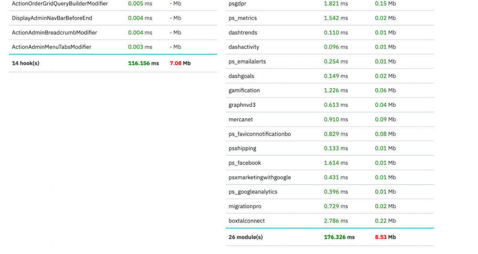Click the 0.396 ms time for ps_googleanalytics
The height and width of the screenshot is (254, 478).
click(x=336, y=192)
